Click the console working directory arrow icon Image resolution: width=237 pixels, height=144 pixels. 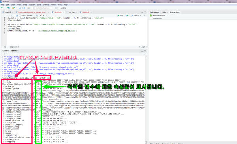point(6,54)
